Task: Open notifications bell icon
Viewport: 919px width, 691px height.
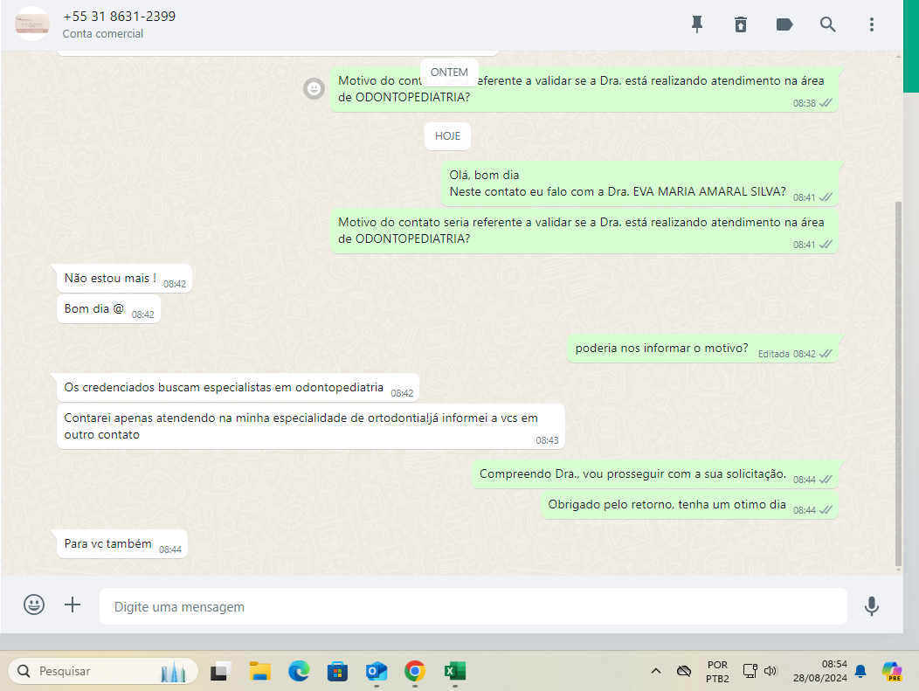Action: pyautogui.click(x=860, y=671)
